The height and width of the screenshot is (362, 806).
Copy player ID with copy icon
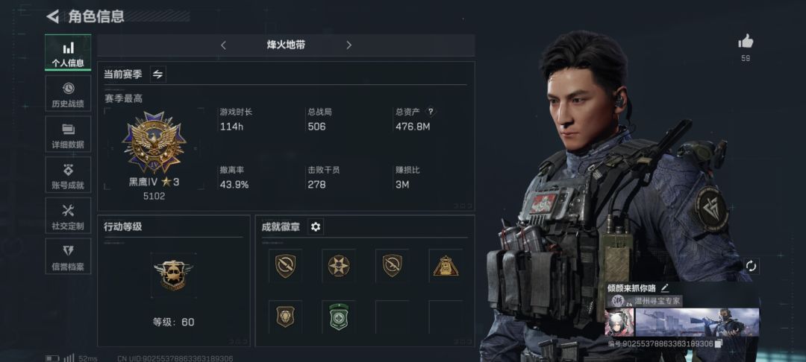pyautogui.click(x=719, y=343)
